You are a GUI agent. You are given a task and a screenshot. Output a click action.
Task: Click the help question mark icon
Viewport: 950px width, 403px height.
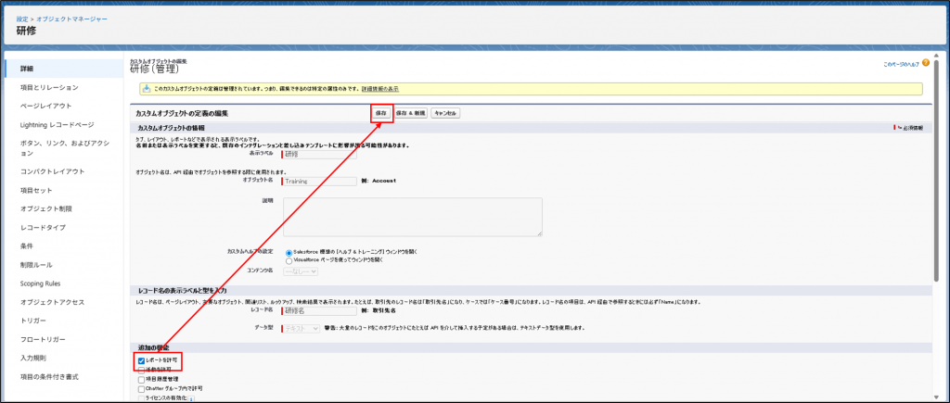[925, 63]
